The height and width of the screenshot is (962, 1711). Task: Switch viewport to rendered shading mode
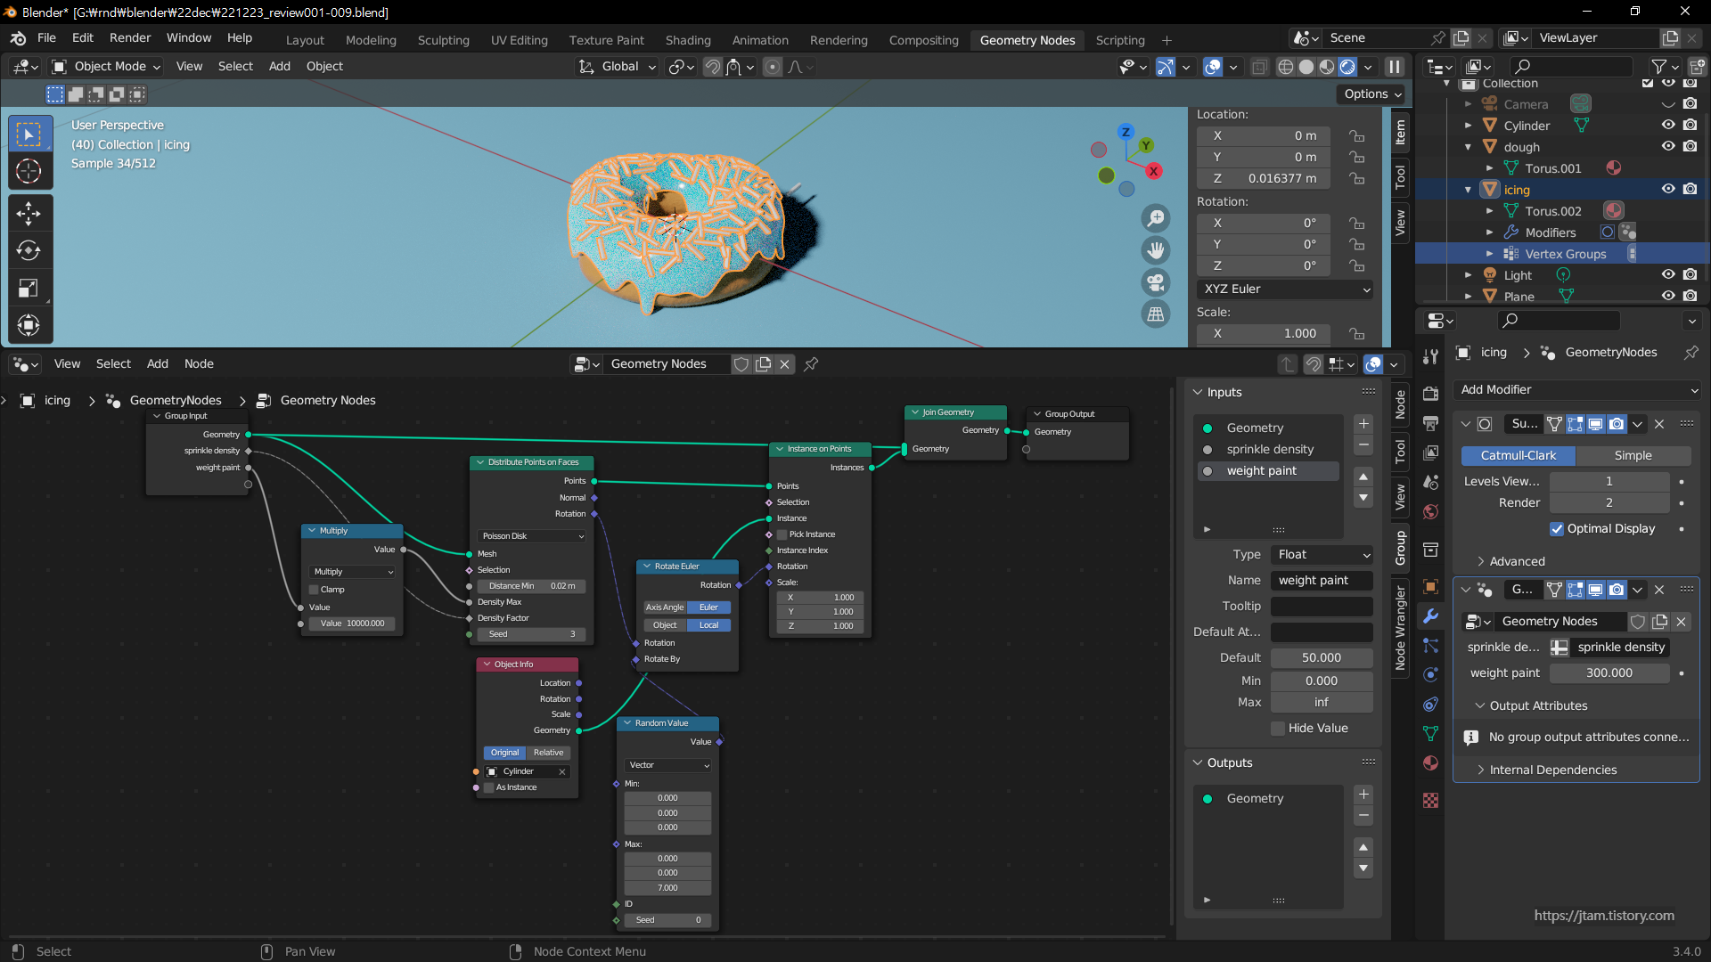[1347, 67]
